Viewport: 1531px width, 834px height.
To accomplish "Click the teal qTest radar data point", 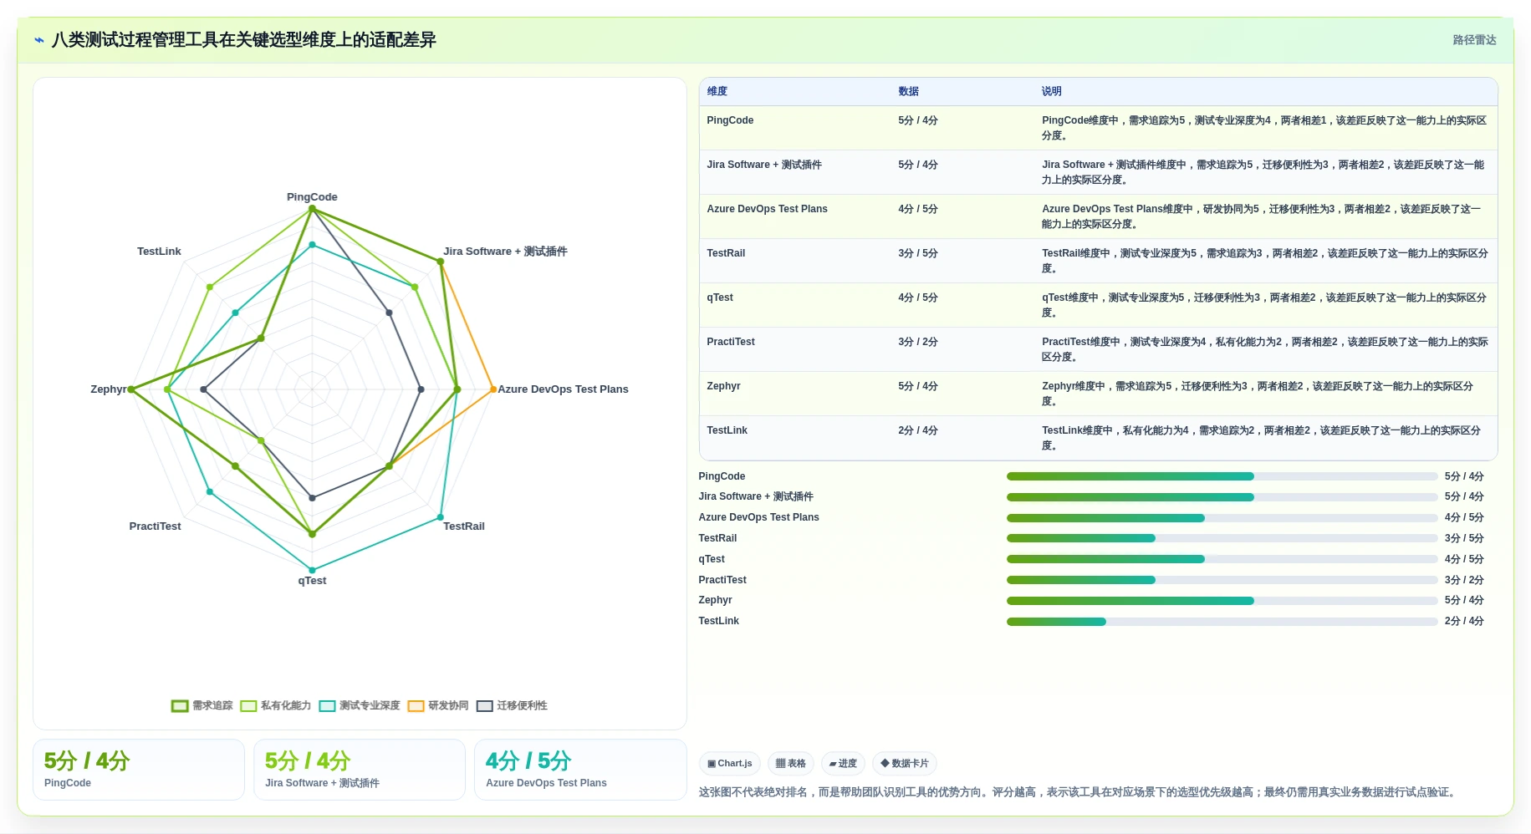I will [312, 571].
